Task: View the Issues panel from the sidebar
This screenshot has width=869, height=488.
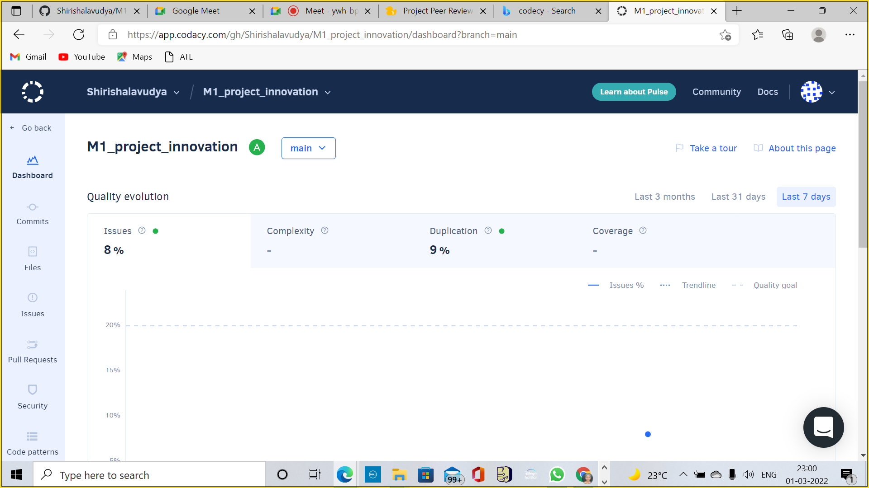Action: [32, 305]
